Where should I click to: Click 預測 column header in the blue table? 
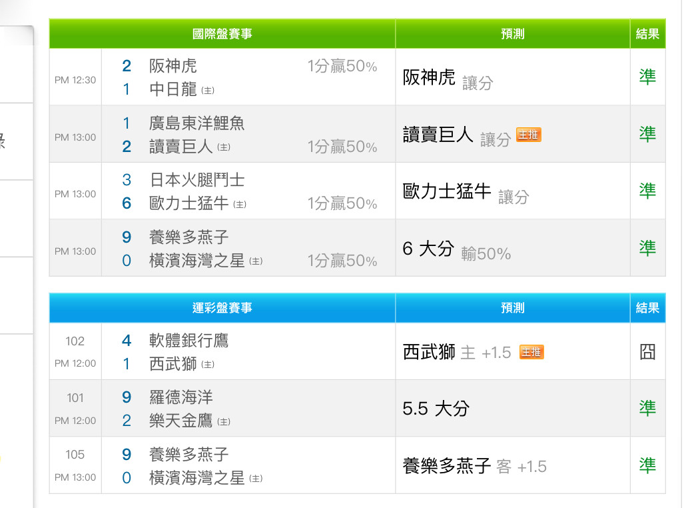(512, 308)
